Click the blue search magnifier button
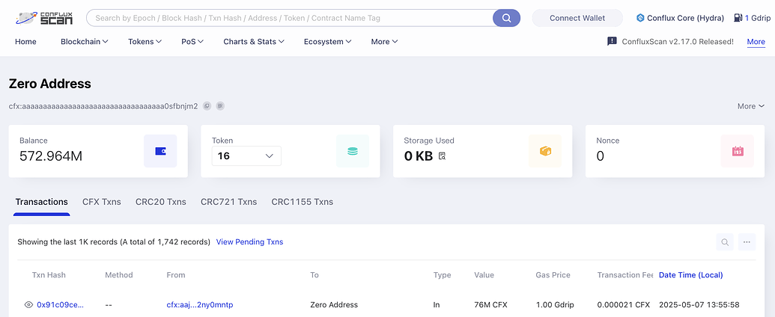 [x=506, y=18]
